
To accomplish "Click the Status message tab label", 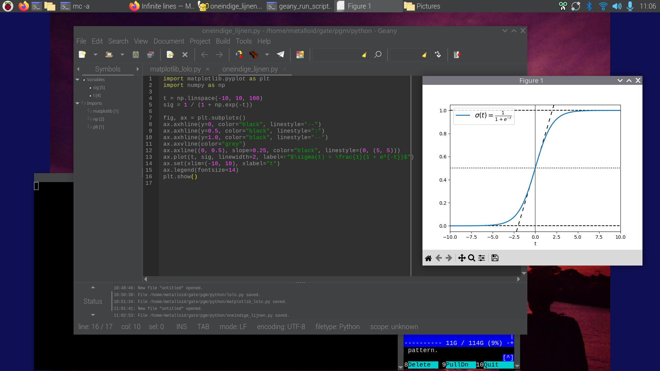I will (93, 301).
